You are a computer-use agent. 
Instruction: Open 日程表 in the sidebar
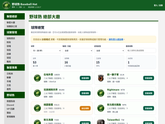(x=10, y=73)
